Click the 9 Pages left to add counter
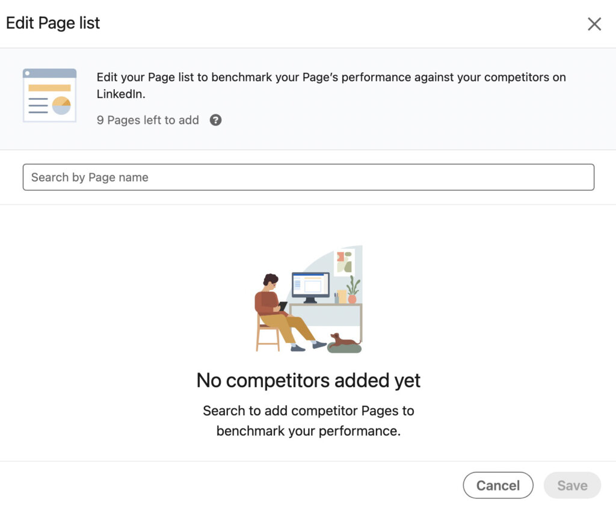 click(x=147, y=120)
